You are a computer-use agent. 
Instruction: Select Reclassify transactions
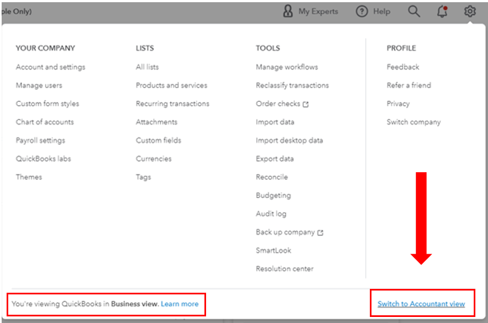(292, 85)
